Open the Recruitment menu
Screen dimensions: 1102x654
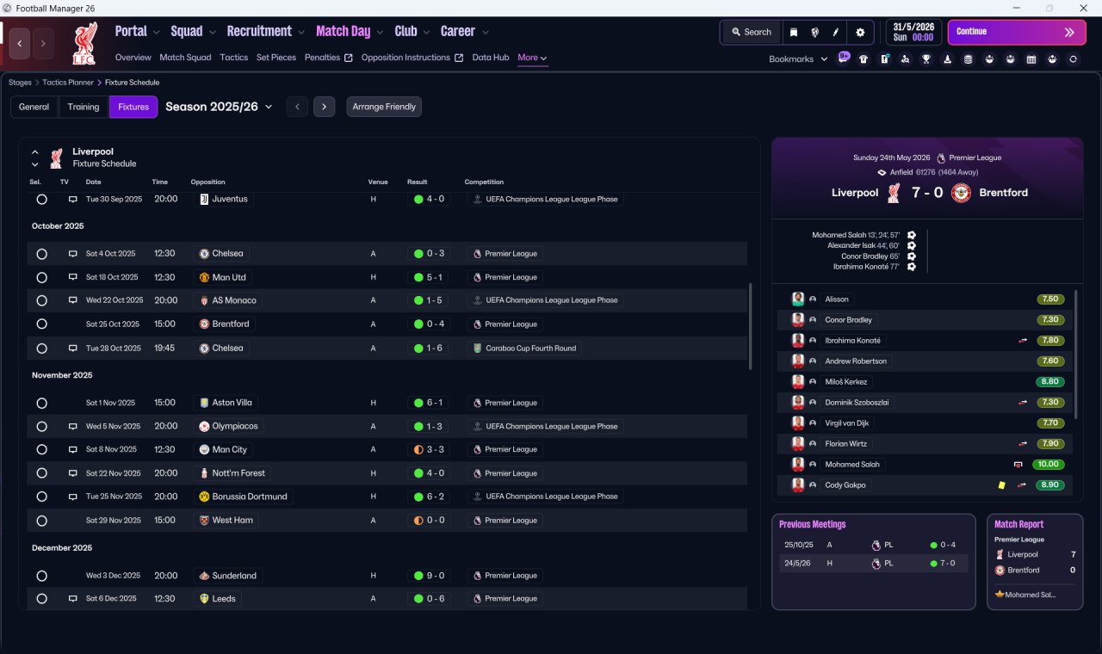point(265,31)
